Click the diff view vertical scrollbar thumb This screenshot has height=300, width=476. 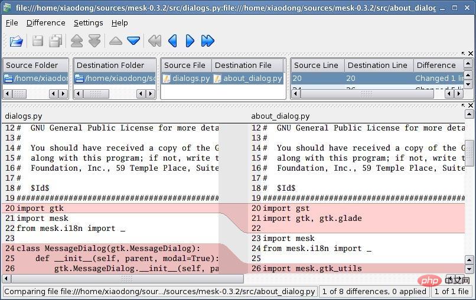click(x=469, y=153)
